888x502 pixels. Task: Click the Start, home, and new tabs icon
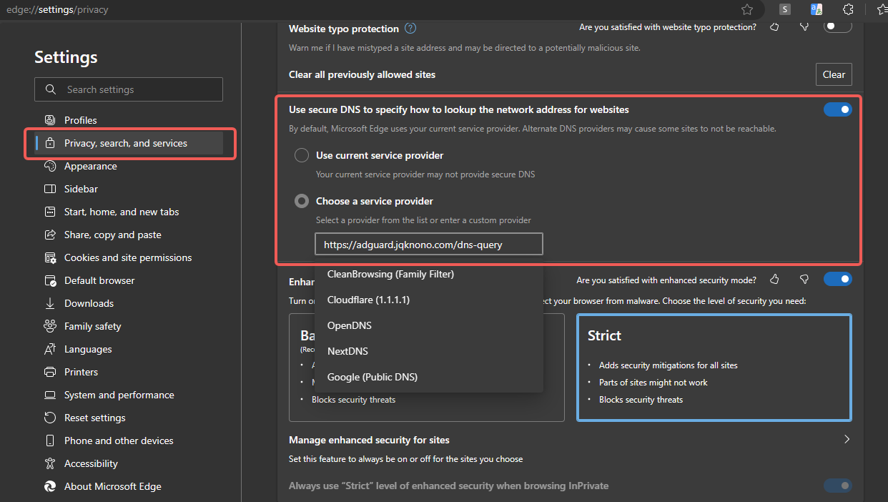50,212
